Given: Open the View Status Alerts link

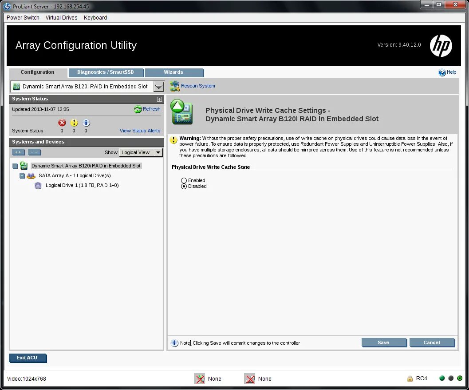Looking at the screenshot, I should point(140,131).
